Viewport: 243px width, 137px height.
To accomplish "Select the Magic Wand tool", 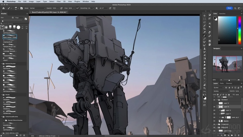I will tap(204, 26).
